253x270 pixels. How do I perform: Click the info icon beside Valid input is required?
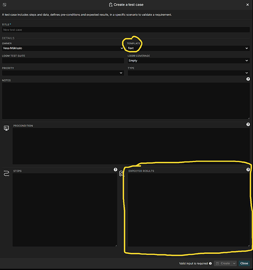coord(210,264)
